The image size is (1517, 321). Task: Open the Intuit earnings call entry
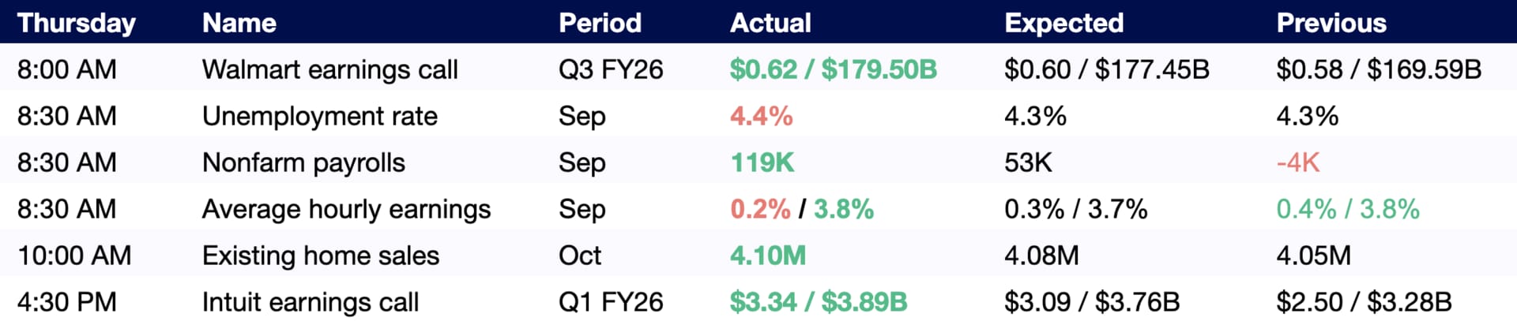click(x=310, y=302)
